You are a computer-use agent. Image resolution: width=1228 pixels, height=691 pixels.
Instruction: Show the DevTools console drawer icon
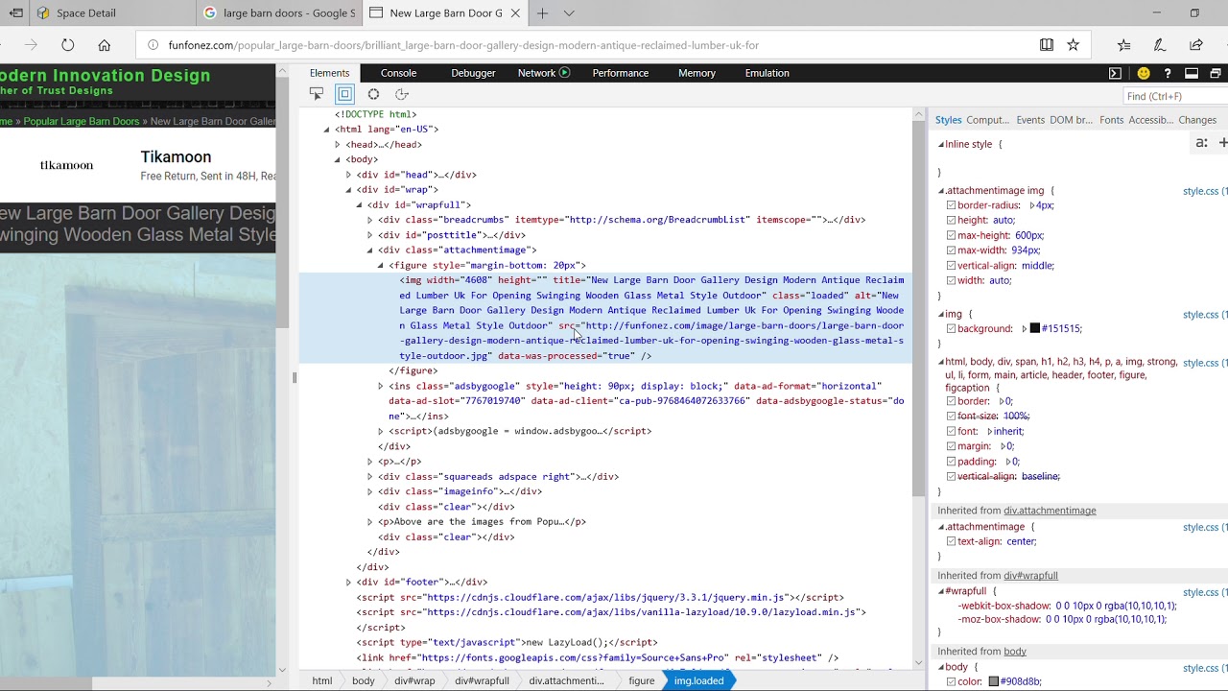tap(1115, 73)
